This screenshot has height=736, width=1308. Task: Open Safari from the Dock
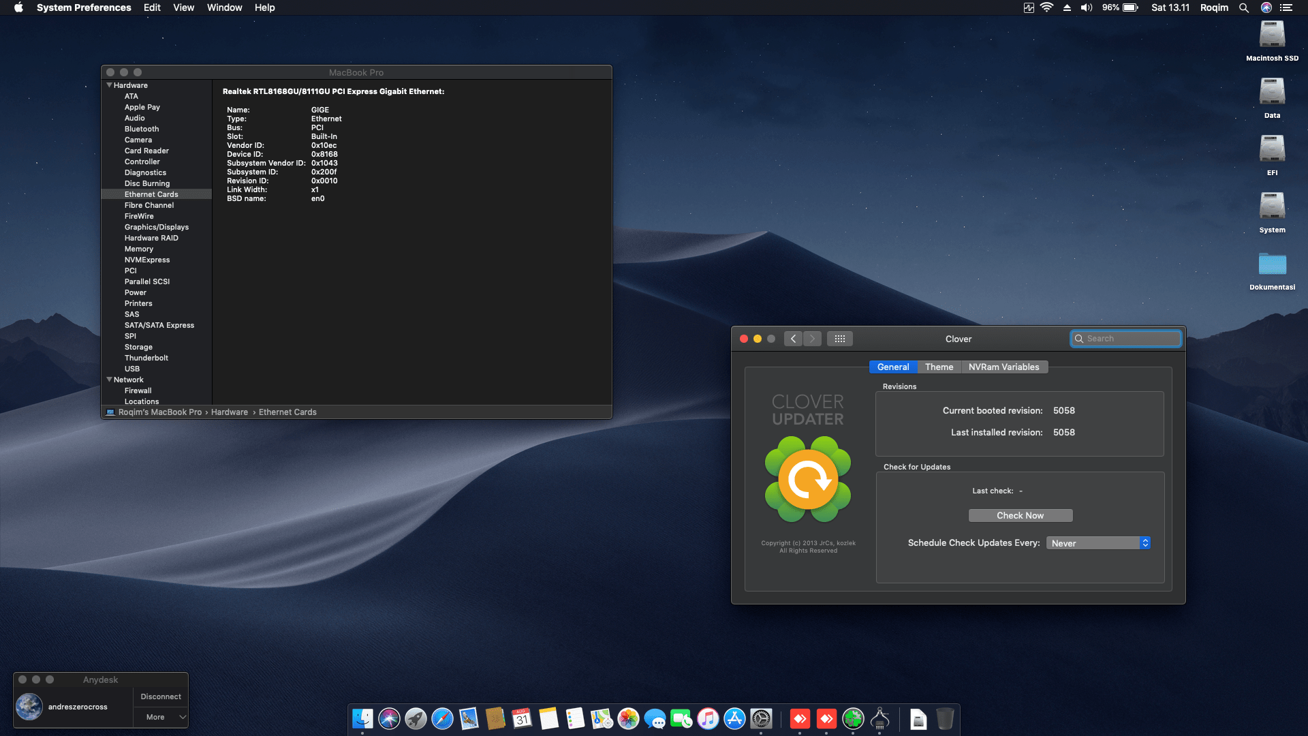pos(442,718)
